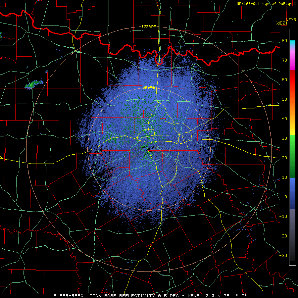This screenshot has width=298, height=298.
Task: Select the -30 value on the dBZ scale
Action: (283, 255)
